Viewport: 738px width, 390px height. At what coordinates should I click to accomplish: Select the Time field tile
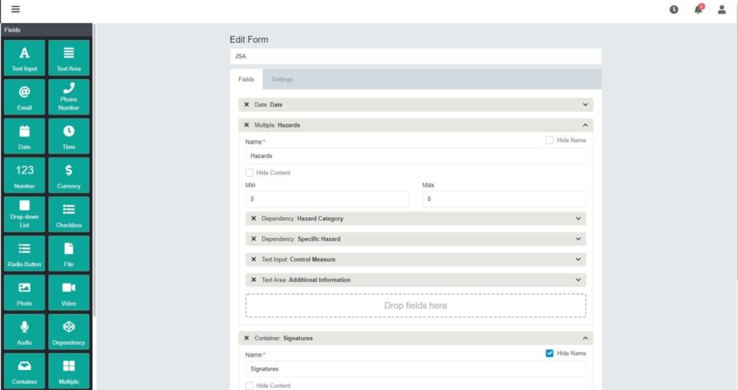(68, 136)
